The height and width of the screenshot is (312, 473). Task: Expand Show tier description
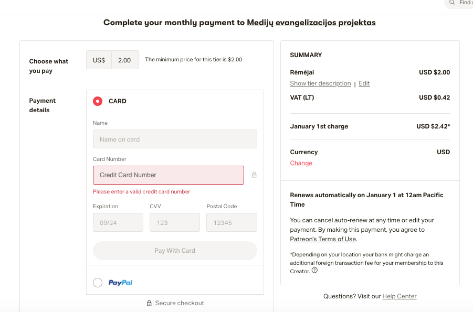coord(320,83)
